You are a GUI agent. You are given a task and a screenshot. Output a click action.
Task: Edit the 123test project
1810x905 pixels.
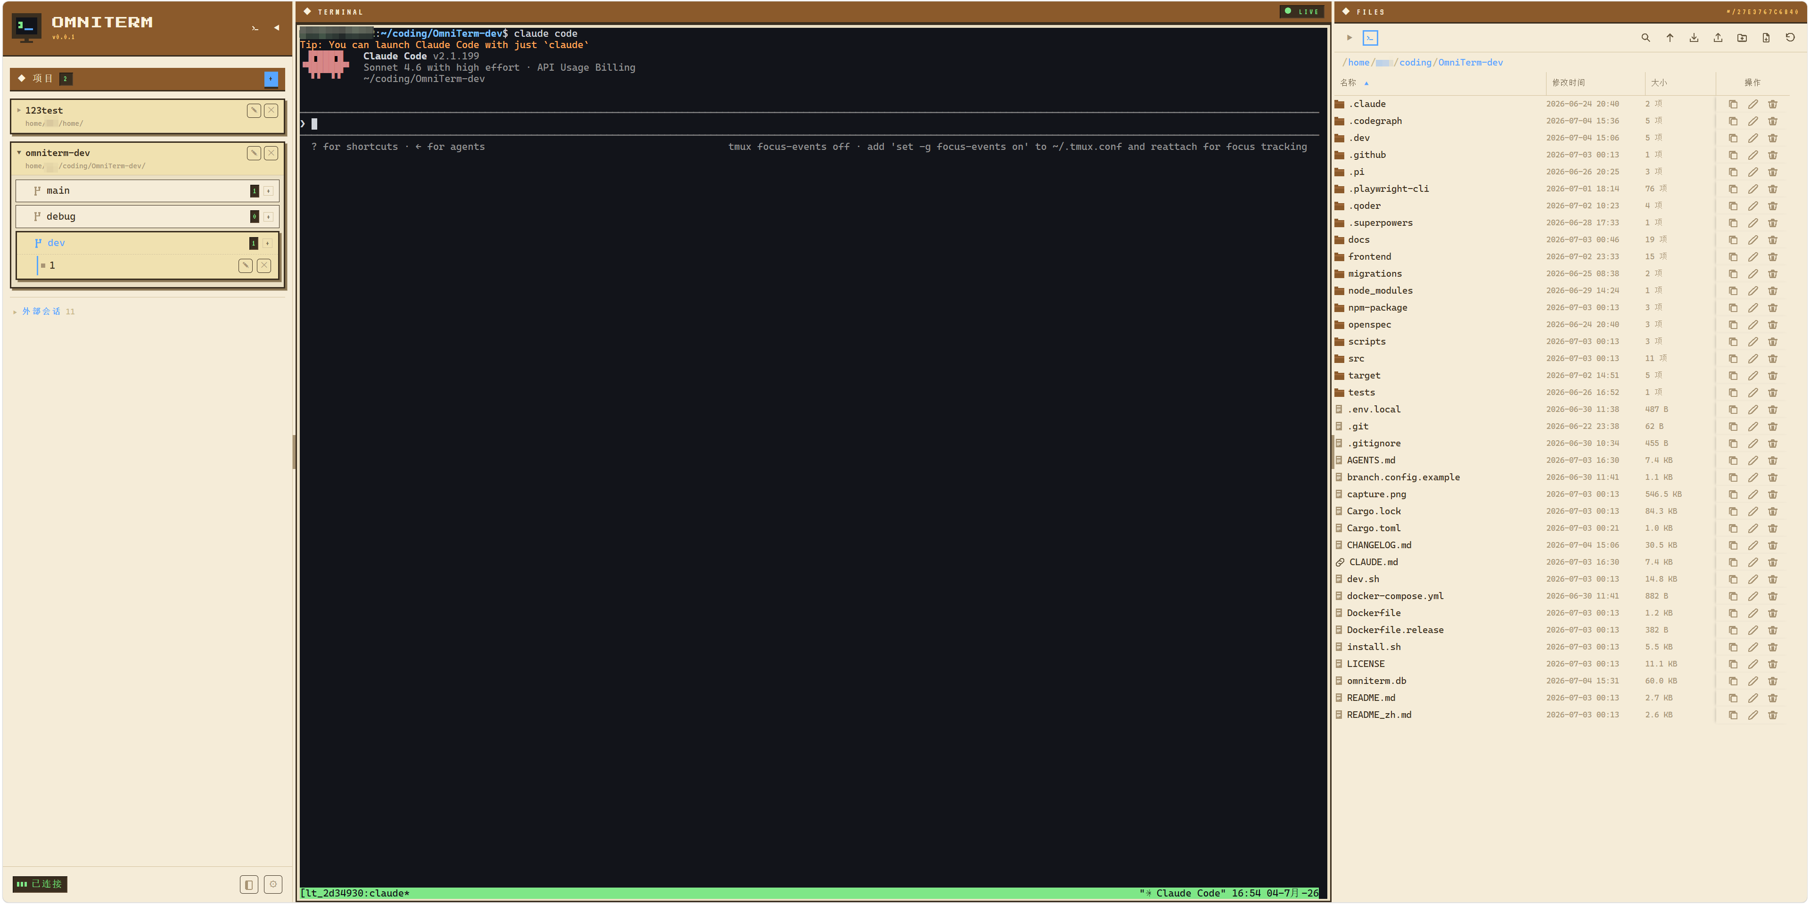point(254,110)
